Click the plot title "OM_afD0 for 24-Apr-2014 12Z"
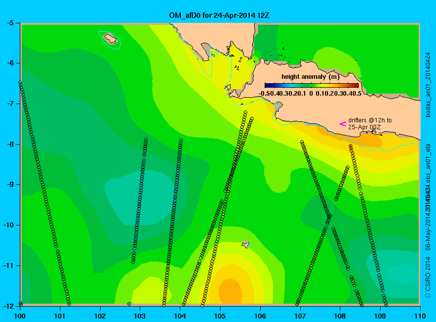The height and width of the screenshot is (322, 436). (x=219, y=15)
